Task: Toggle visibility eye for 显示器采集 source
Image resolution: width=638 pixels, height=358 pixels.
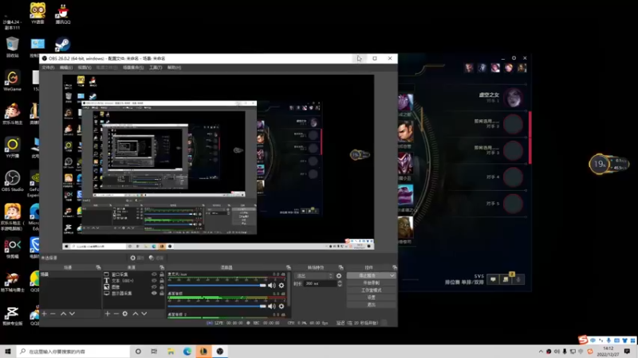Action: point(154,293)
